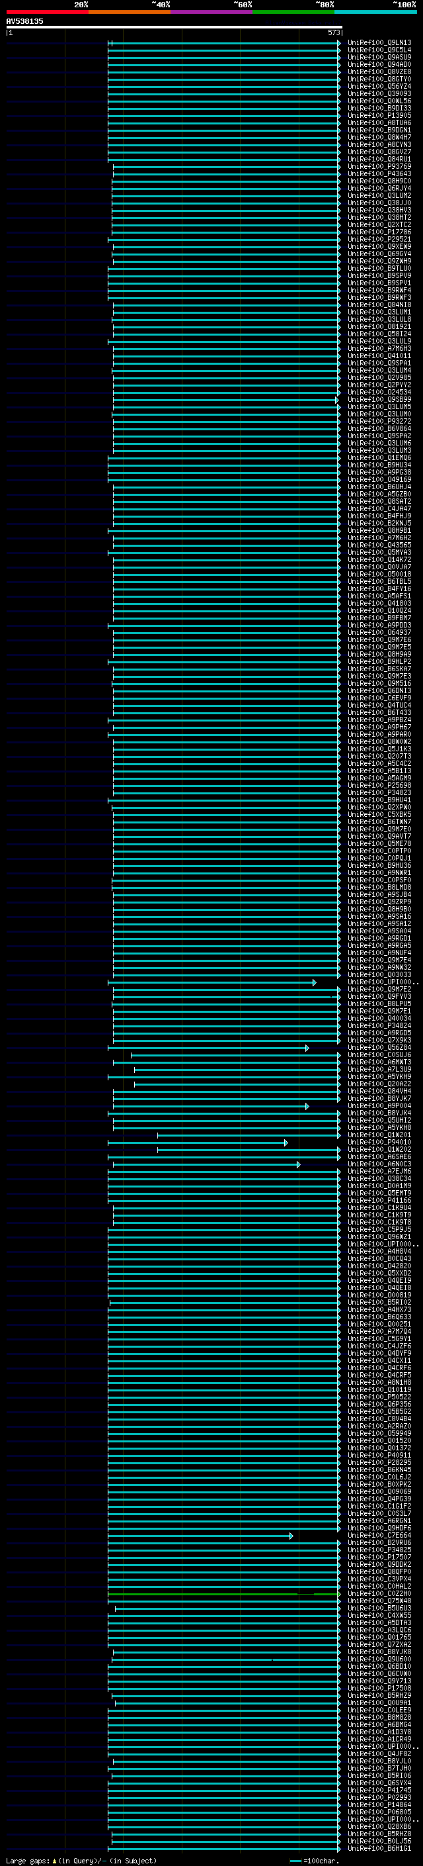Screen dimensions: 423x1866
Task: Open hit UniRef100_Q56Z84
Action: 379,1047
